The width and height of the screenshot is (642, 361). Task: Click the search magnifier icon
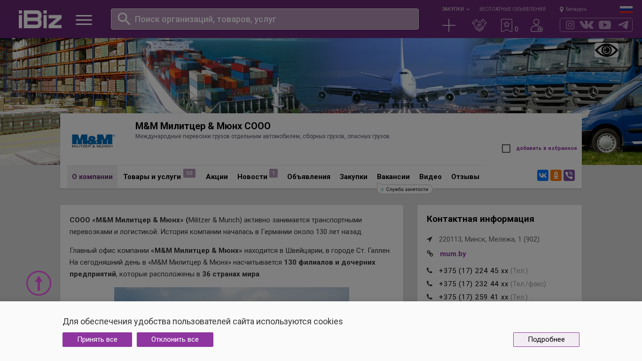124,19
